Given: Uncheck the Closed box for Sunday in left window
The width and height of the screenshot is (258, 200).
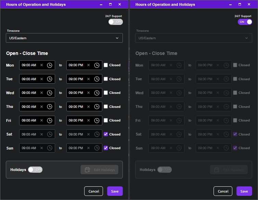Looking at the screenshot, I should [x=106, y=148].
